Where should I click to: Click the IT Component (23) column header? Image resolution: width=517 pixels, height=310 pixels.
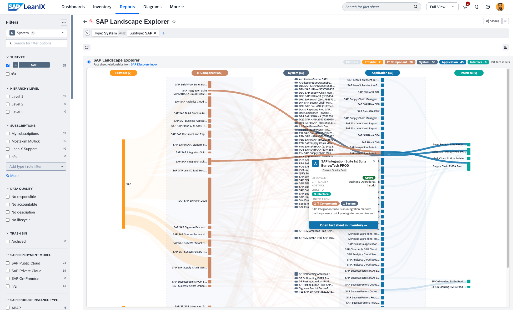(210, 73)
